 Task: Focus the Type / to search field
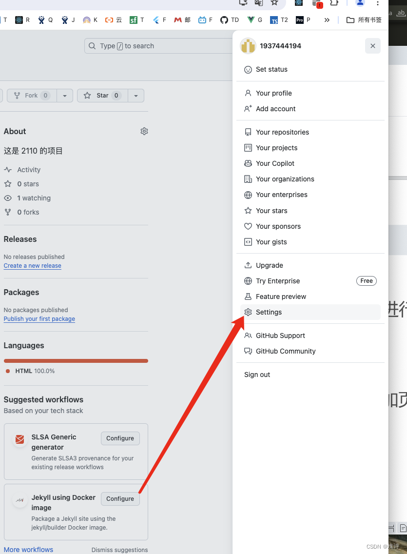point(159,46)
